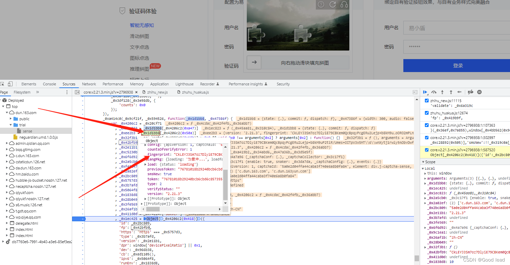Collapse the dun.163.com domain node

click(x=7, y=113)
